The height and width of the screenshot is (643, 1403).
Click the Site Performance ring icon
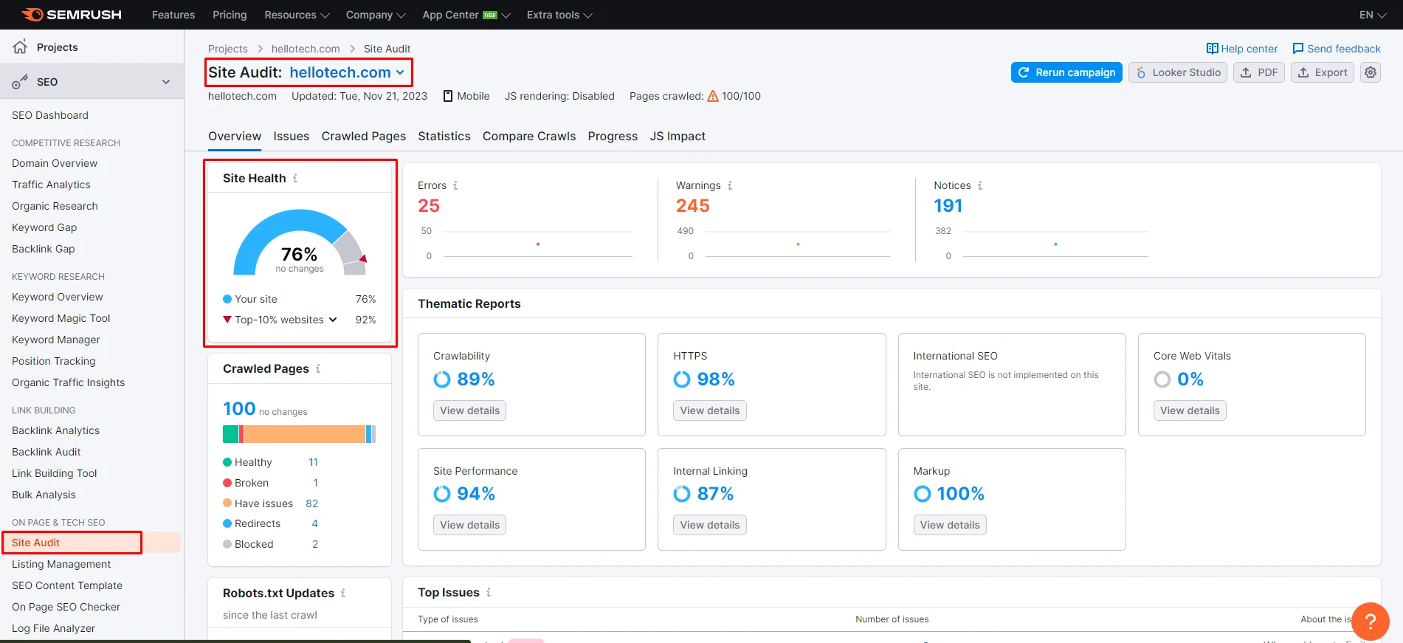(442, 494)
